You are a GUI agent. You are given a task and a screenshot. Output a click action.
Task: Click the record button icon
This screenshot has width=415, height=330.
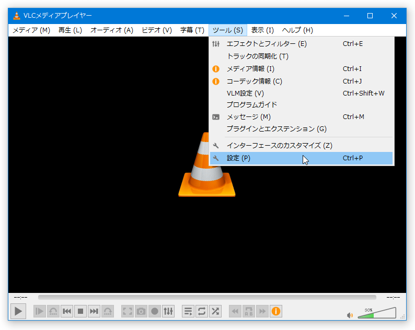(155, 311)
